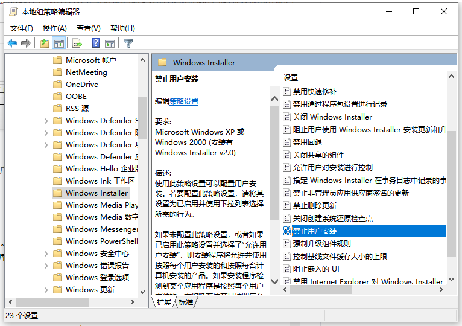Click folder icon beside Microsoft 帐户
This screenshot has height=326, width=462.
point(57,60)
